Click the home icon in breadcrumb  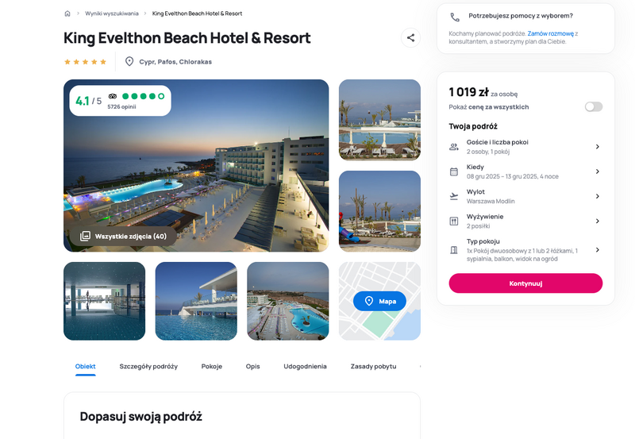(67, 13)
